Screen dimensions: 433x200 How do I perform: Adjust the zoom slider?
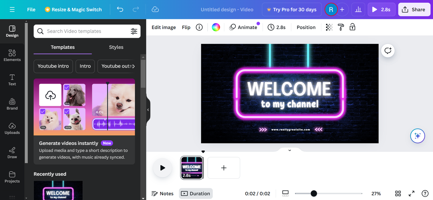click(314, 194)
